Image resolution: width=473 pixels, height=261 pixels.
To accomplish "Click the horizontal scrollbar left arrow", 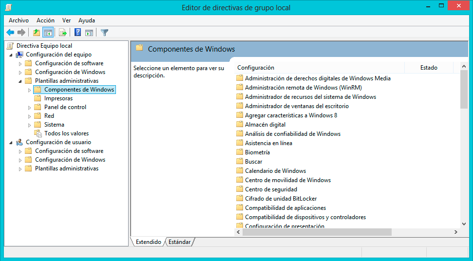I will (239, 232).
